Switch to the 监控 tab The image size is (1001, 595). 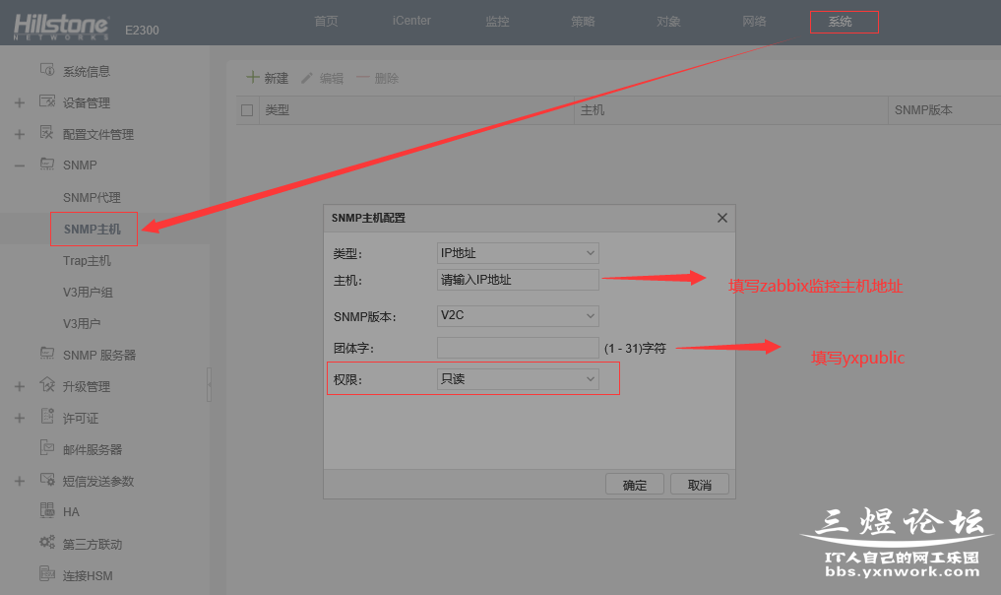[497, 21]
